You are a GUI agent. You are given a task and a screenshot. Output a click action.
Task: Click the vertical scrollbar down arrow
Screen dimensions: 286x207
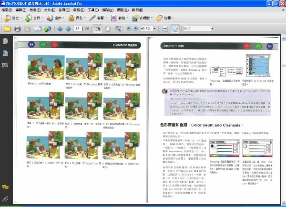284,203
